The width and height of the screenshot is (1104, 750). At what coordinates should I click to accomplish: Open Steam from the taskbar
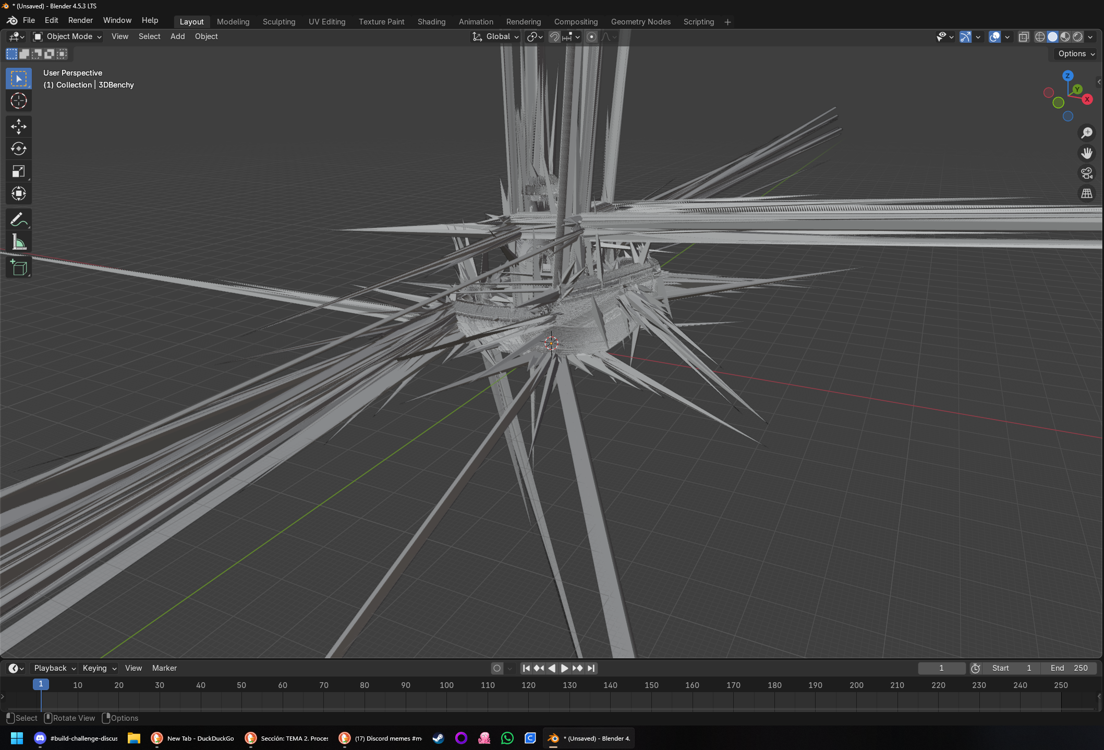(x=438, y=738)
